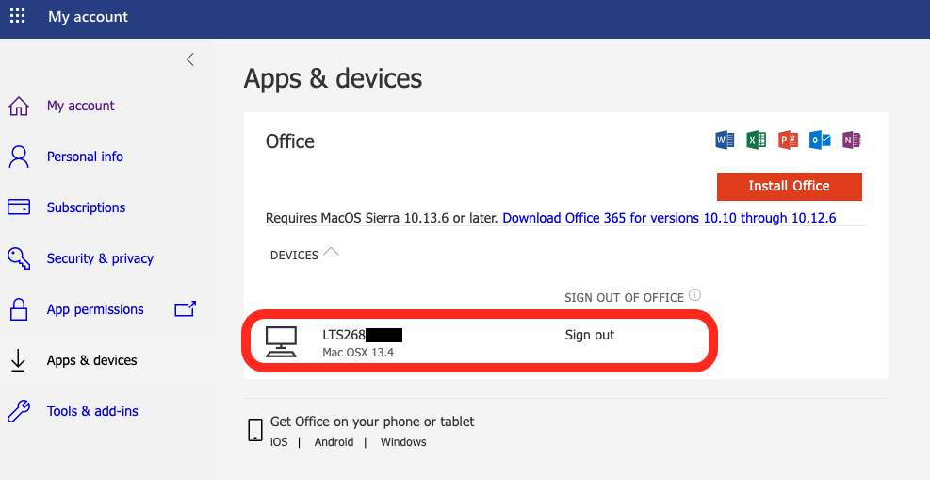Screen dimensions: 930x480
Task: Click the wrench Tools & add-ins icon
Action: (x=19, y=411)
